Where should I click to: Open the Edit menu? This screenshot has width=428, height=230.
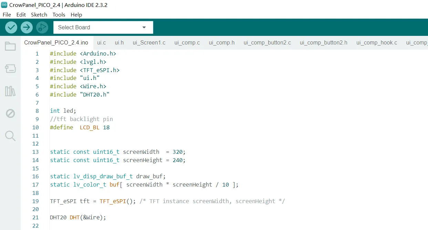point(21,14)
